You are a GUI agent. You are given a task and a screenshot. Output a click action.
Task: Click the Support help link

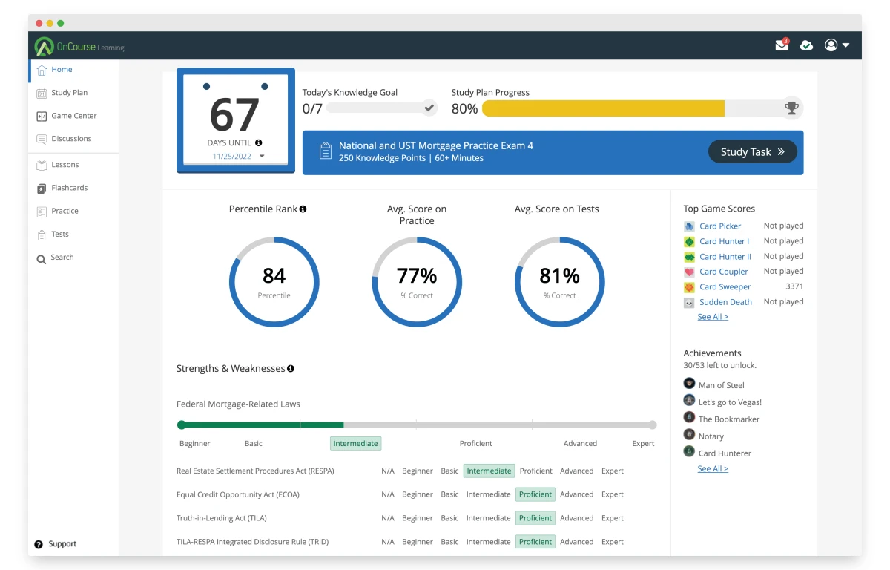pyautogui.click(x=62, y=544)
